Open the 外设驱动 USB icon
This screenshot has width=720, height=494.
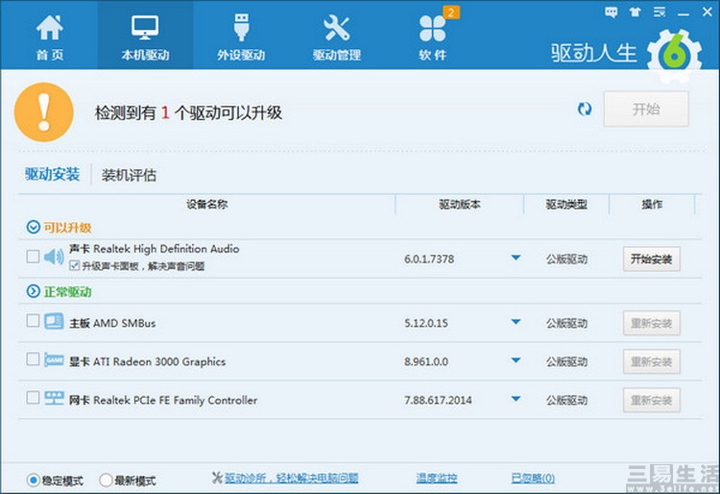(x=240, y=28)
